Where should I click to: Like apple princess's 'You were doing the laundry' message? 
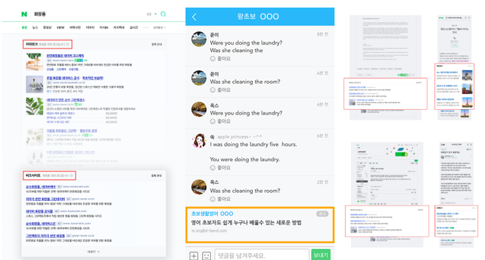[221, 167]
